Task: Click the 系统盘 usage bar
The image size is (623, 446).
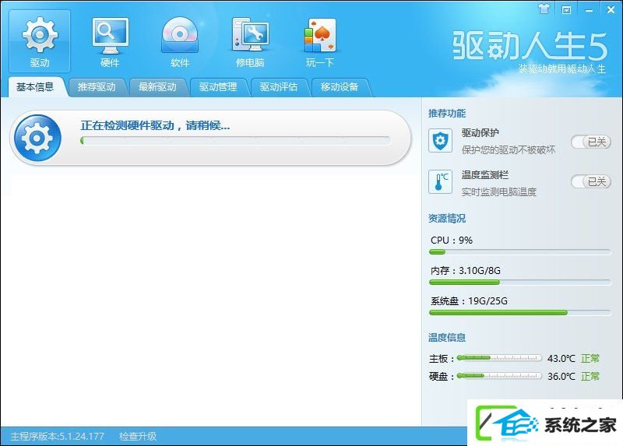Action: coord(519,313)
